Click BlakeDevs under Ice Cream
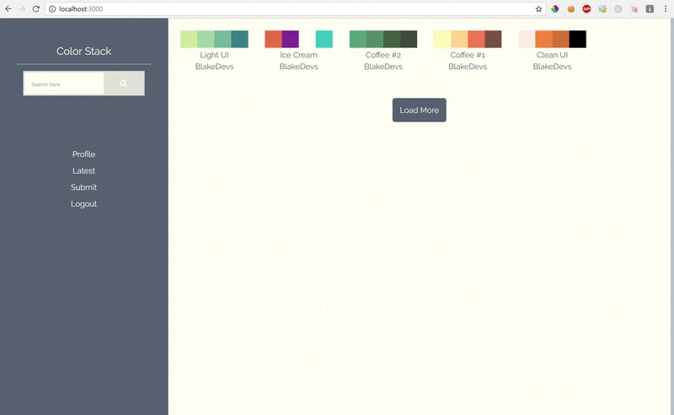 coord(299,67)
